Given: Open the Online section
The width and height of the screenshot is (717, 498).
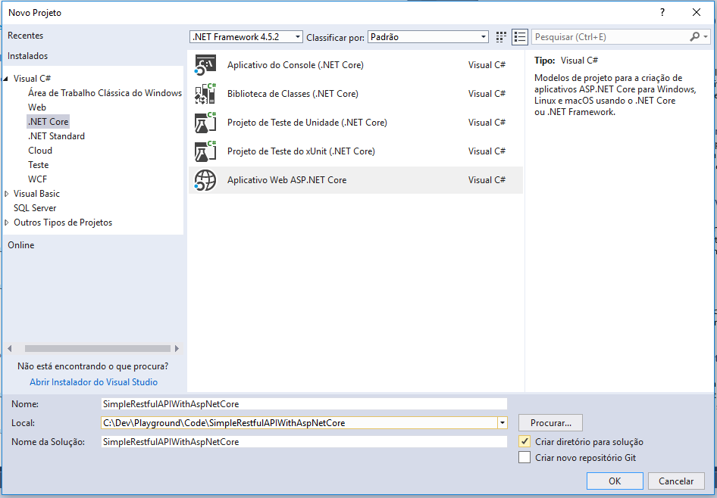Looking at the screenshot, I should click(x=20, y=244).
